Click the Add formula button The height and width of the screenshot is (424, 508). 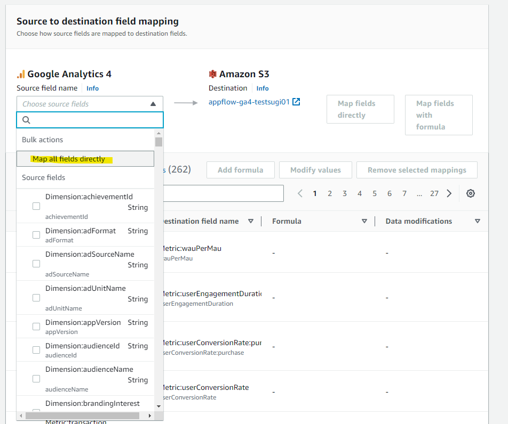click(x=240, y=170)
